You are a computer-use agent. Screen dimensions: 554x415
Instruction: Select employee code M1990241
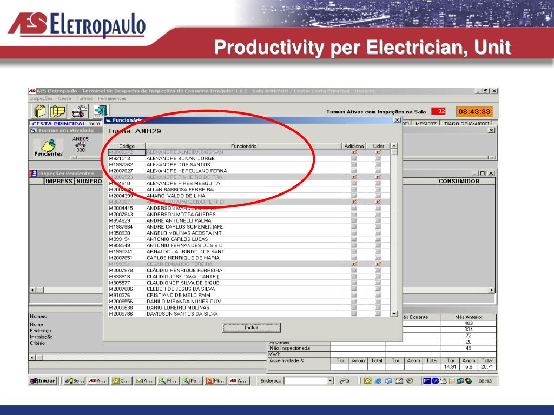pos(121,252)
